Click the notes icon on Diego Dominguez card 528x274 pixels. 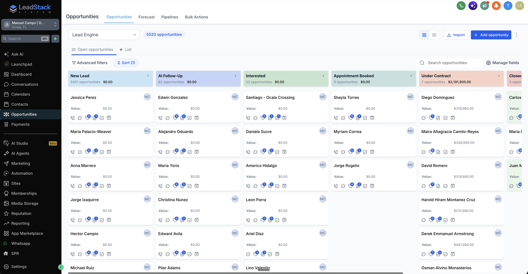click(438, 118)
